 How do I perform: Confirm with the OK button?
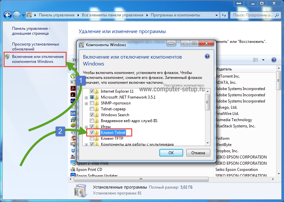171,153
